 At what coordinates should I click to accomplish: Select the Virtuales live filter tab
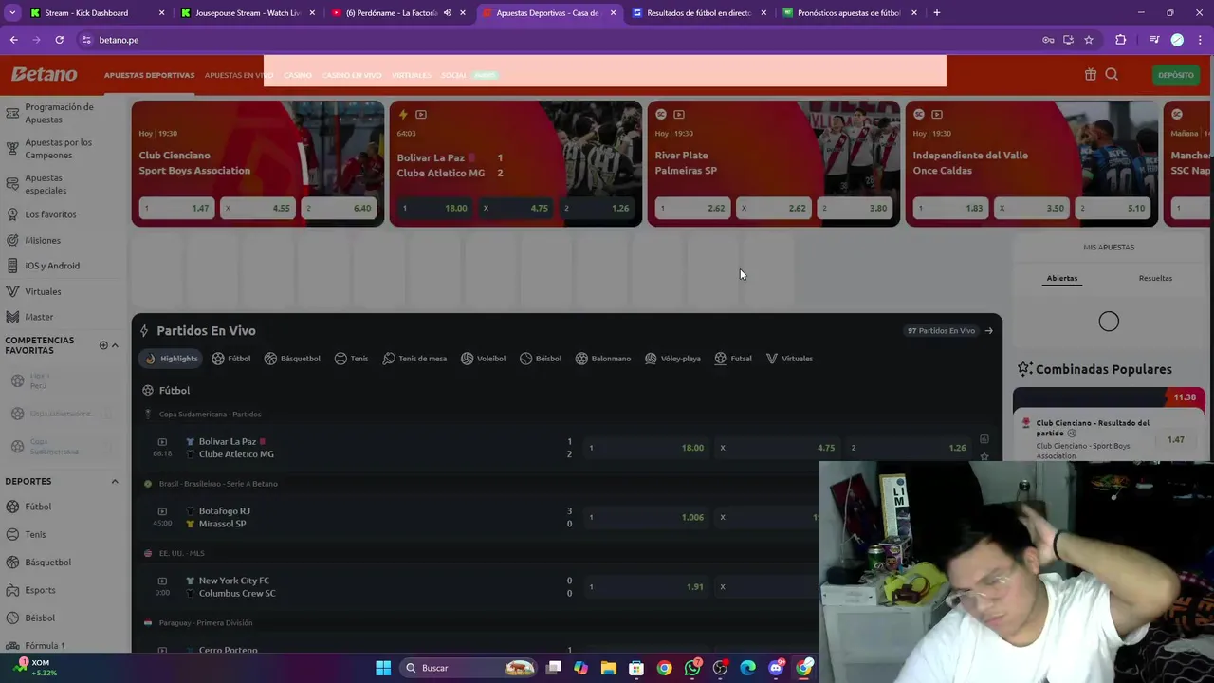(789, 359)
